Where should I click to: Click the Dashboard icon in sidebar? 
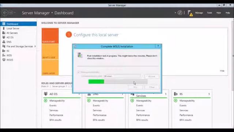[4, 24]
